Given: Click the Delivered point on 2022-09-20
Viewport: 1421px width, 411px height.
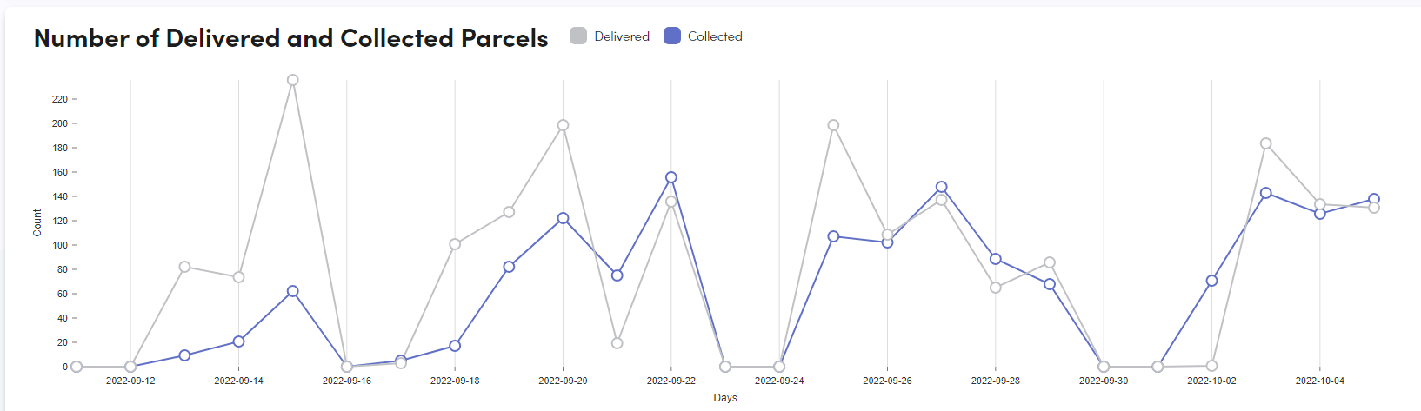Looking at the screenshot, I should coord(563,125).
